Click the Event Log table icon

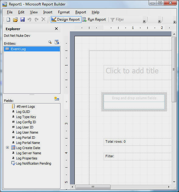[7, 49]
